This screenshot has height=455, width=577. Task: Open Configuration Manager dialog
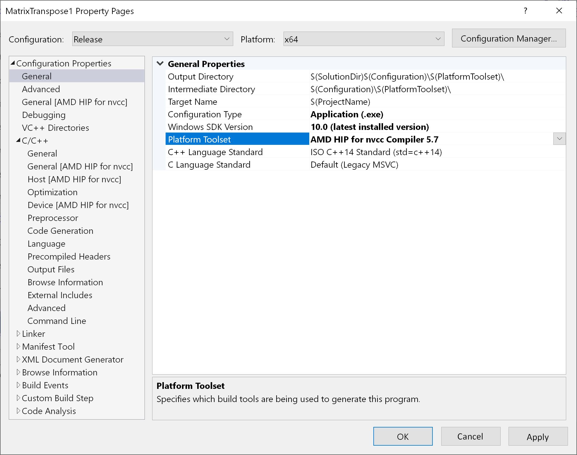509,38
